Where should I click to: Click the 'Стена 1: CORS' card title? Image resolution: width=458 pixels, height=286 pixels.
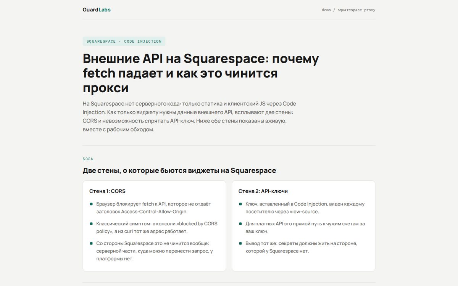tap(107, 191)
